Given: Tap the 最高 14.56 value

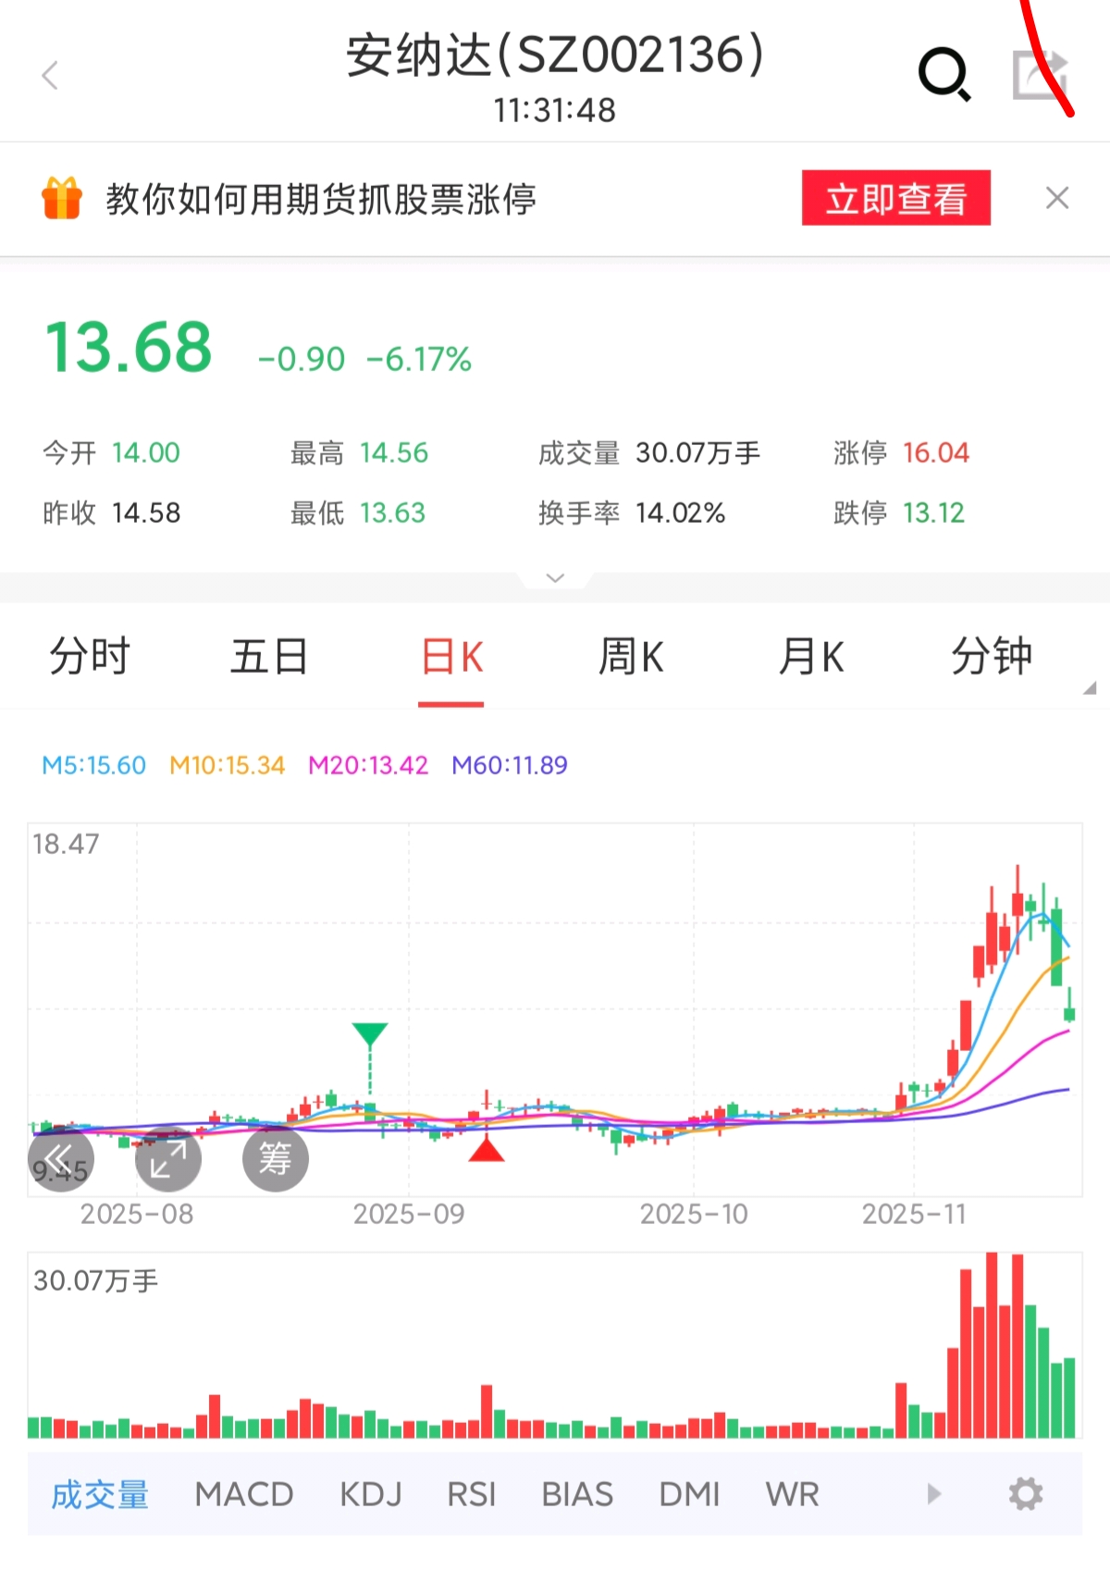Looking at the screenshot, I should coord(394,452).
